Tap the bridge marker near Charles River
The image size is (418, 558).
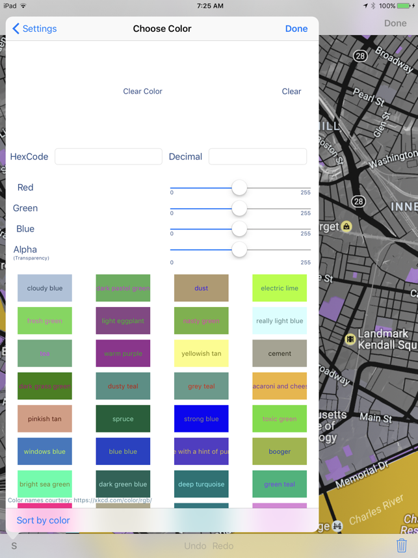tap(337, 525)
